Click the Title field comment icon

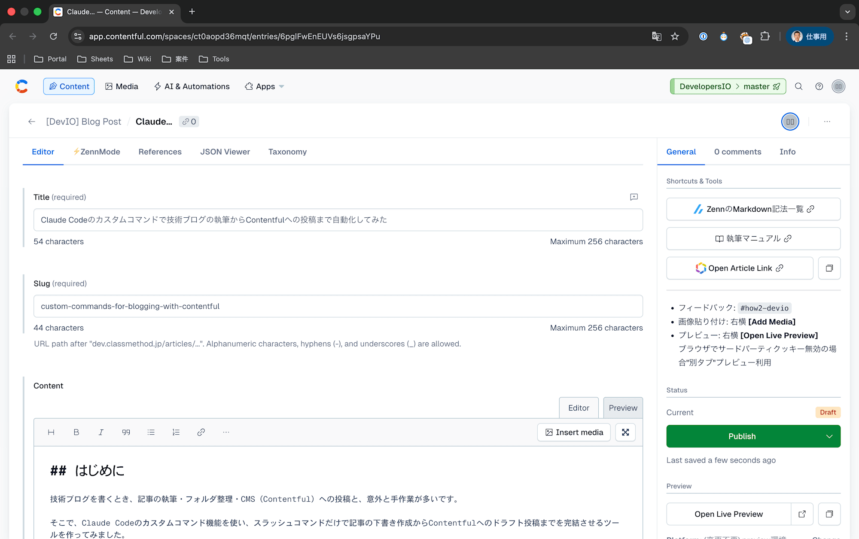(x=634, y=197)
